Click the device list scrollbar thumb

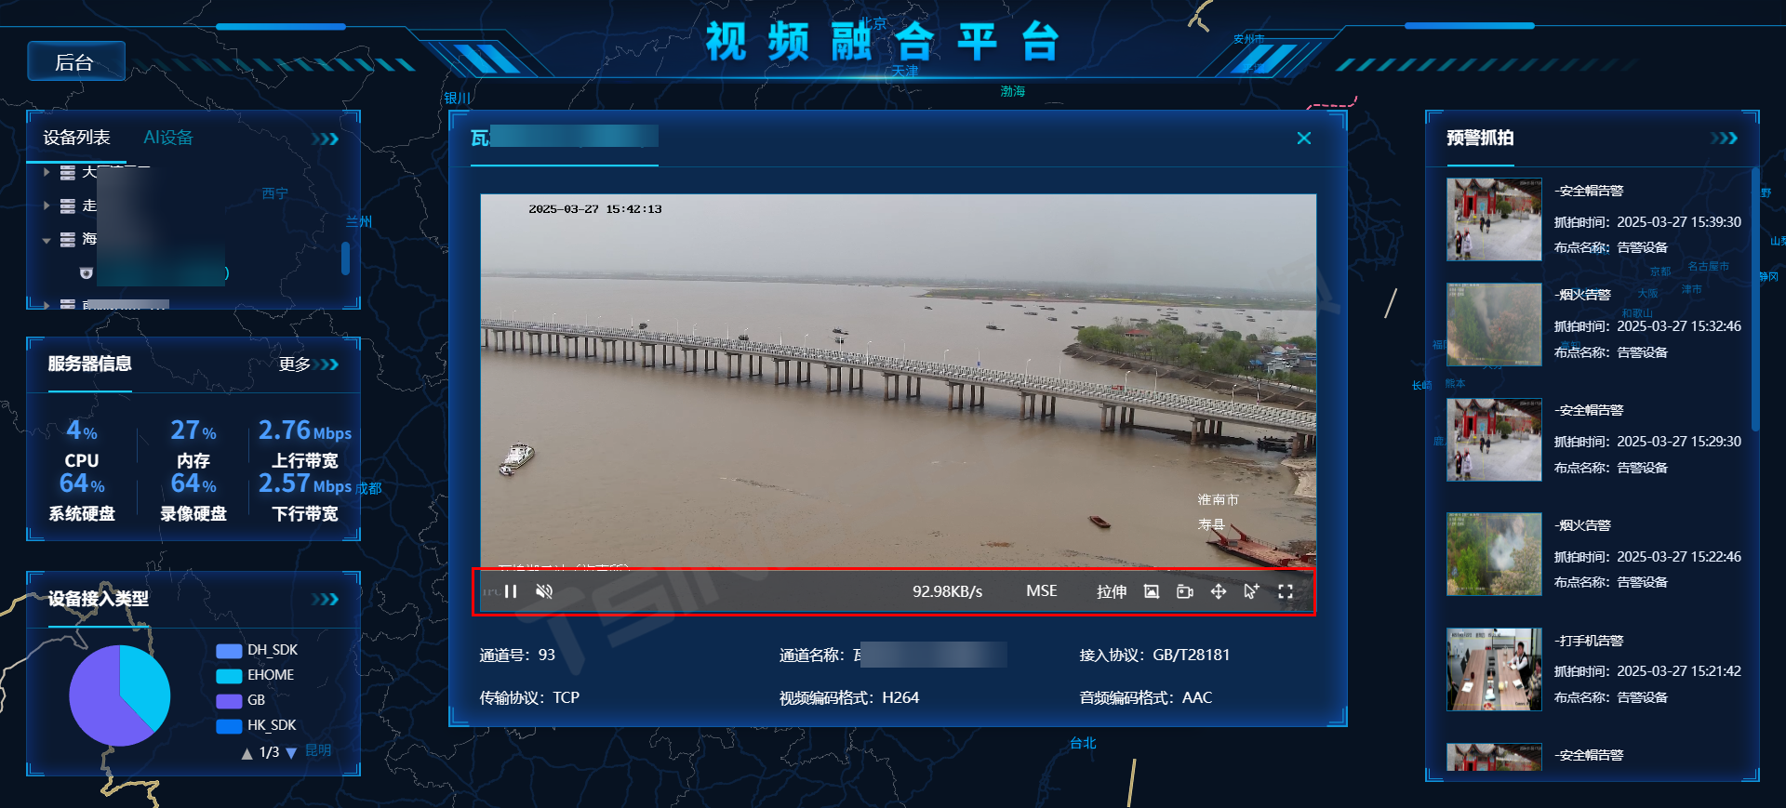pyautogui.click(x=345, y=258)
